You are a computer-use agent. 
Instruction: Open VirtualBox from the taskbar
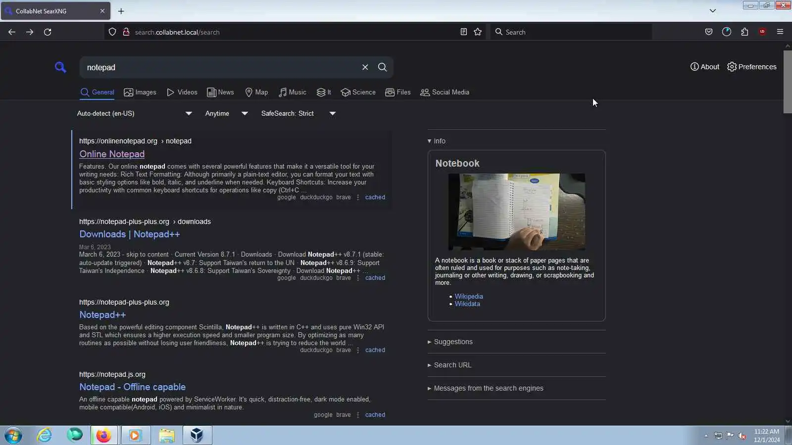tap(197, 436)
